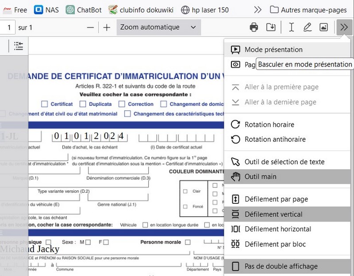This screenshot has height=276, width=354.
Task: Check the Duplicata checkbox
Action: tap(83, 104)
